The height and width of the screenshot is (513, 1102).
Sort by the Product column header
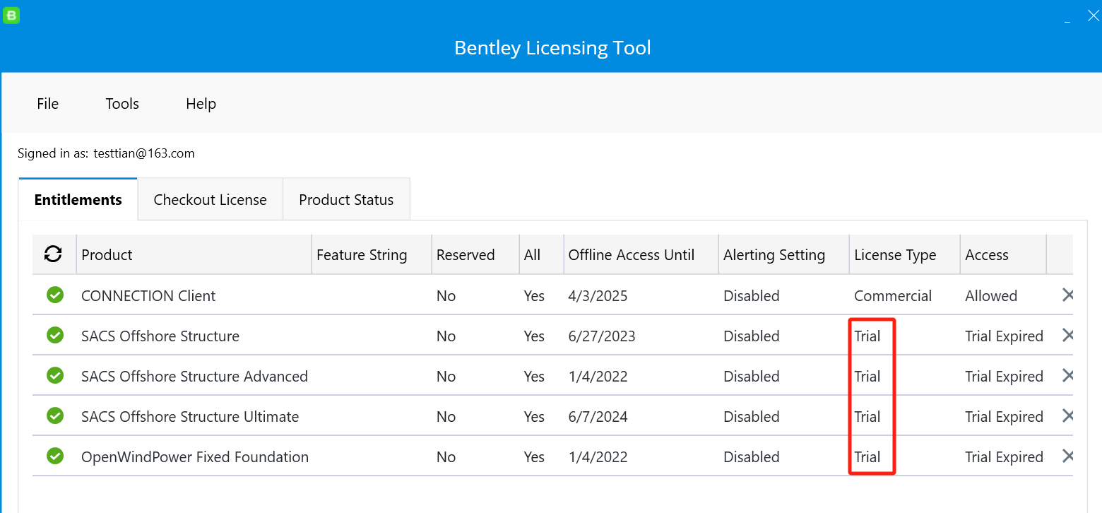[107, 254]
